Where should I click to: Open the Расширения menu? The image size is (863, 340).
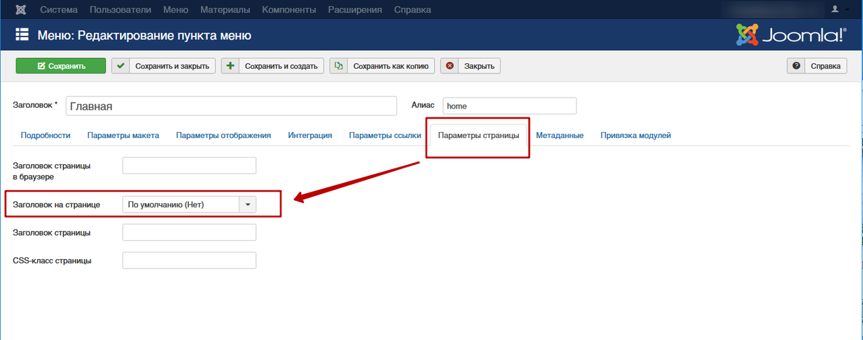[355, 9]
